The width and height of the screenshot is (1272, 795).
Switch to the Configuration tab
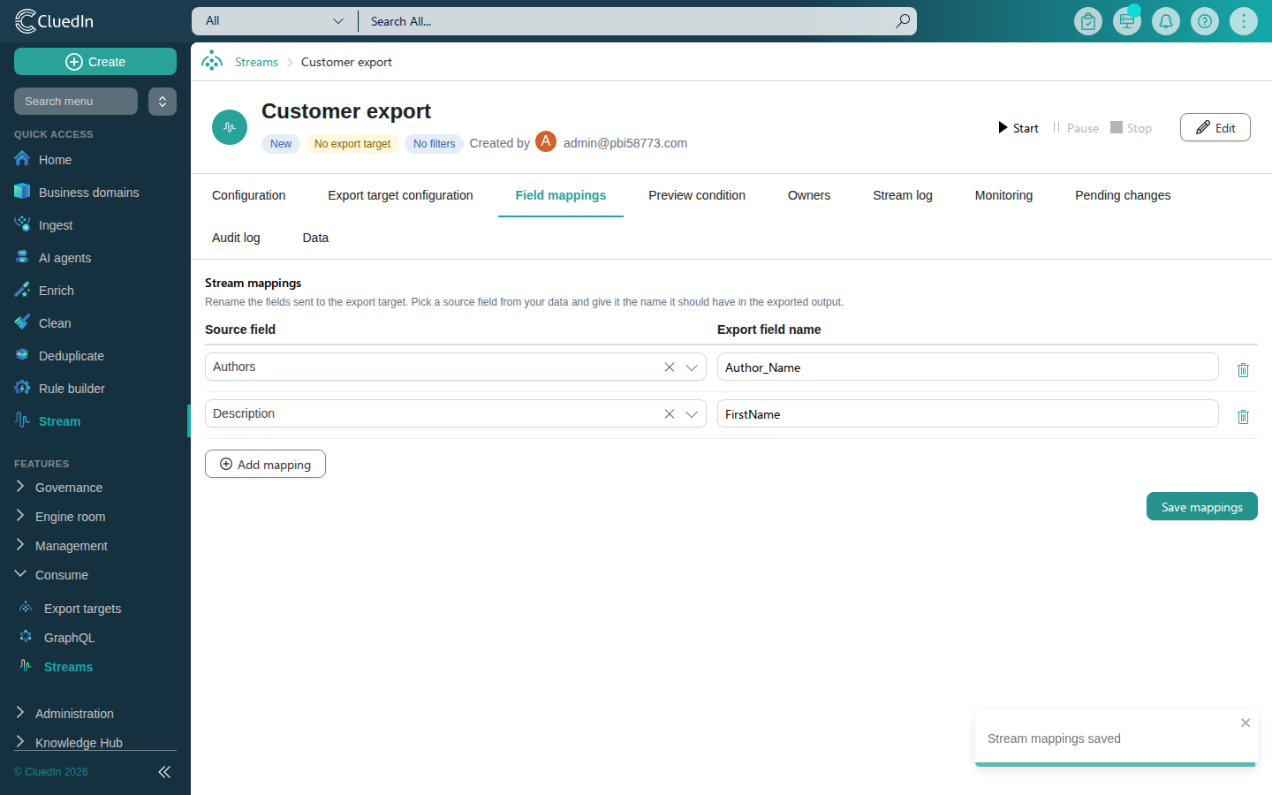249,195
